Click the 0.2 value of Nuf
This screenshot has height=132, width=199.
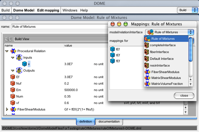click(x=66, y=83)
